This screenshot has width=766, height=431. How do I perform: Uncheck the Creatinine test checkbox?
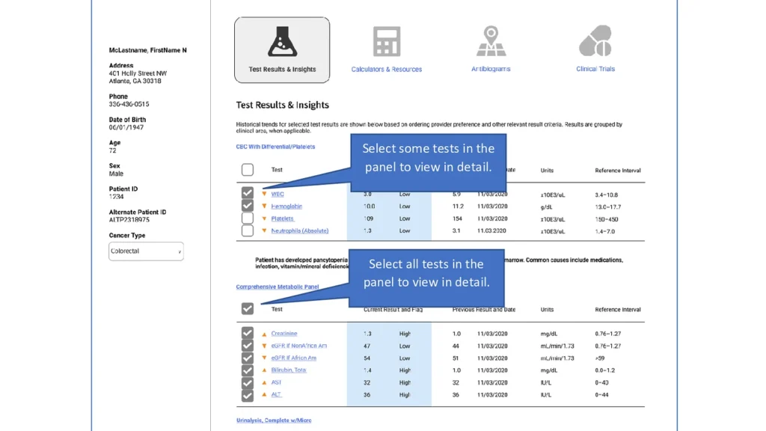[x=248, y=333]
